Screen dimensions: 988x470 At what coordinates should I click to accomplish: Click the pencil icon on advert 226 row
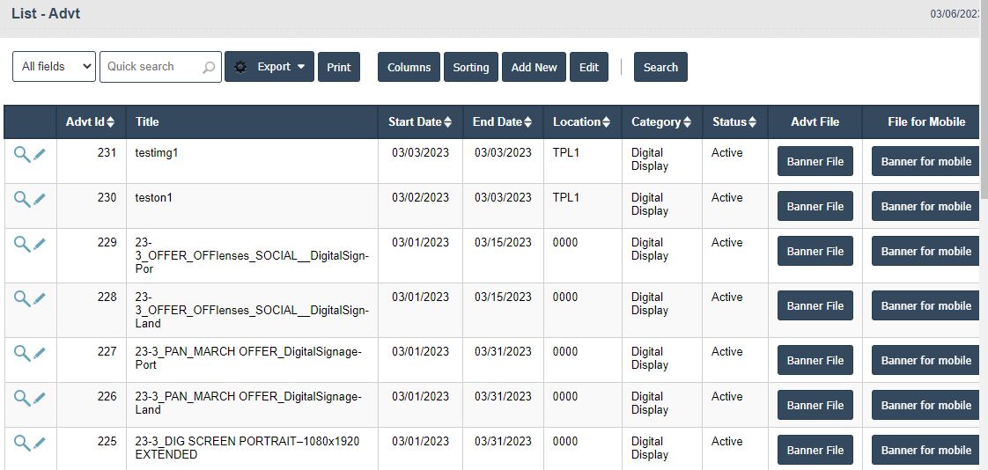point(40,398)
